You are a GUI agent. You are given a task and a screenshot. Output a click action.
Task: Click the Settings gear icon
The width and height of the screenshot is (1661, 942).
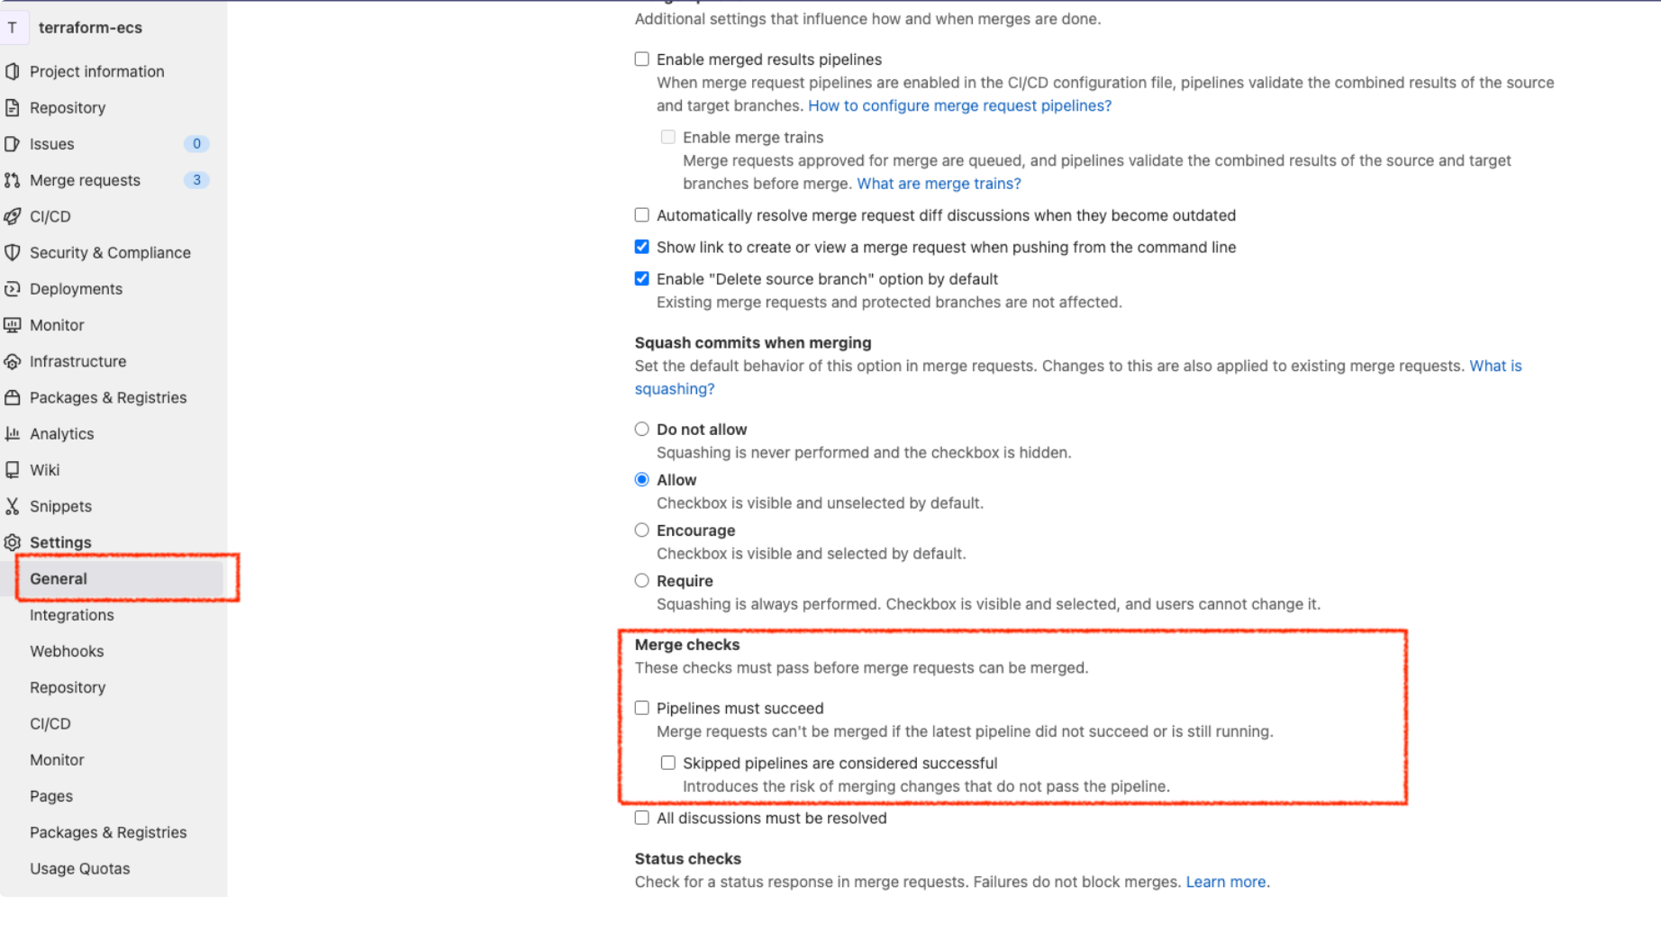13,541
